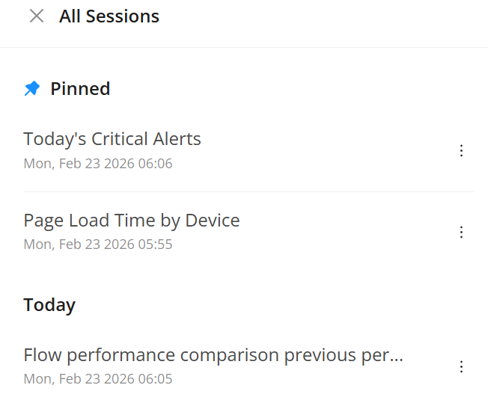The image size is (488, 400).
Task: Open Today's Critical Alerts session
Action: (112, 139)
